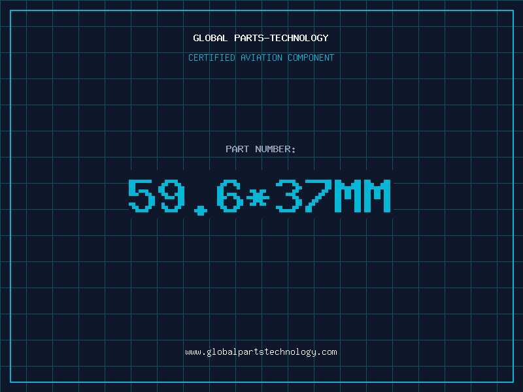
Task: Click the part number 59.6*37MM
Action: [260, 197]
